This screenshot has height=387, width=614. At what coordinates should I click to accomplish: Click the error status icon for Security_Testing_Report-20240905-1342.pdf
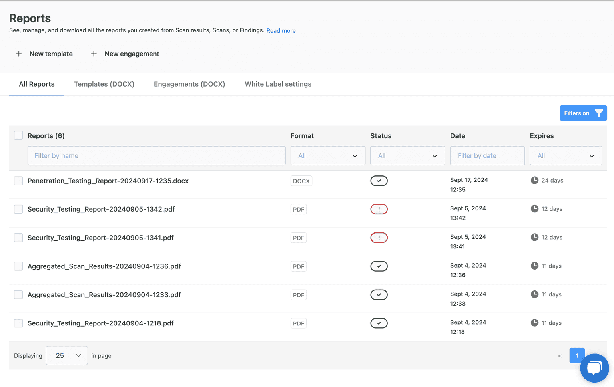point(379,209)
